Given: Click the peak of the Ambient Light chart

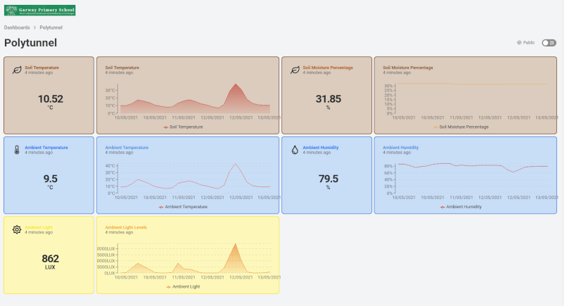Looking at the screenshot, I should (235, 244).
